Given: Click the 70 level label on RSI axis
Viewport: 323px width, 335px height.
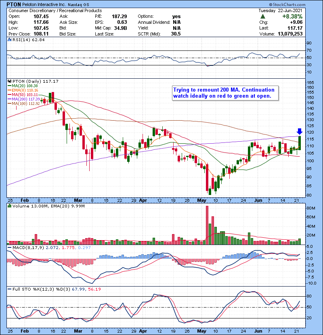Looking at the screenshot, I should (x=309, y=50).
